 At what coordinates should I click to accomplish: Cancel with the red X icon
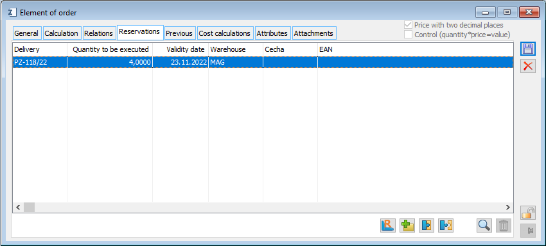tap(528, 66)
